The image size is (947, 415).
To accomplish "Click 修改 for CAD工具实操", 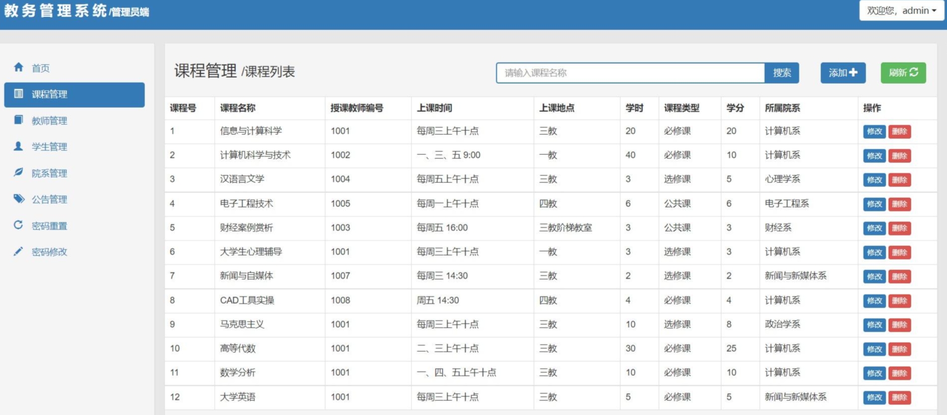I will click(x=874, y=301).
